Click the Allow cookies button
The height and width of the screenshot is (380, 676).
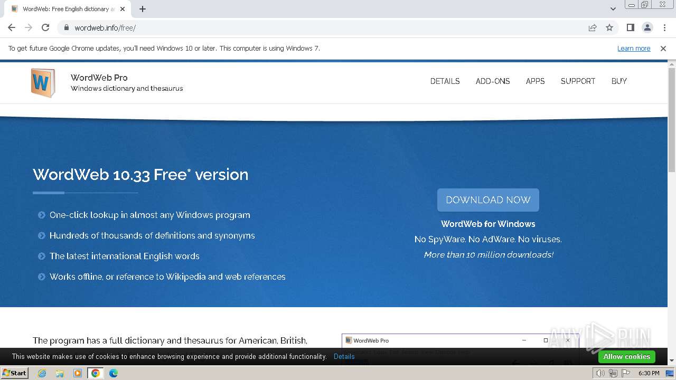[x=627, y=356]
